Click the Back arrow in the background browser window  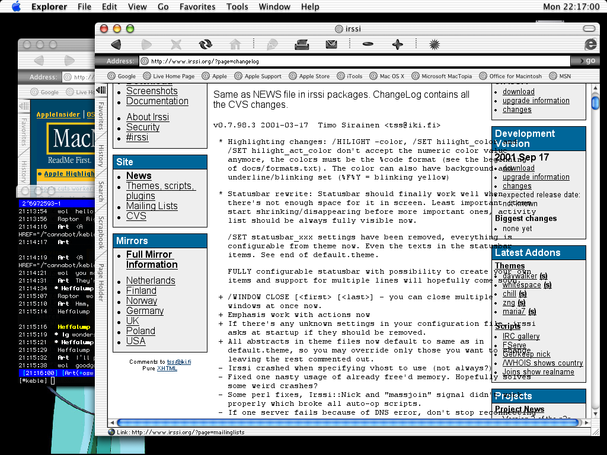[x=39, y=60]
